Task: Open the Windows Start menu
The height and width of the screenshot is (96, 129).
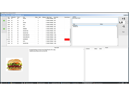Action: 2,83
